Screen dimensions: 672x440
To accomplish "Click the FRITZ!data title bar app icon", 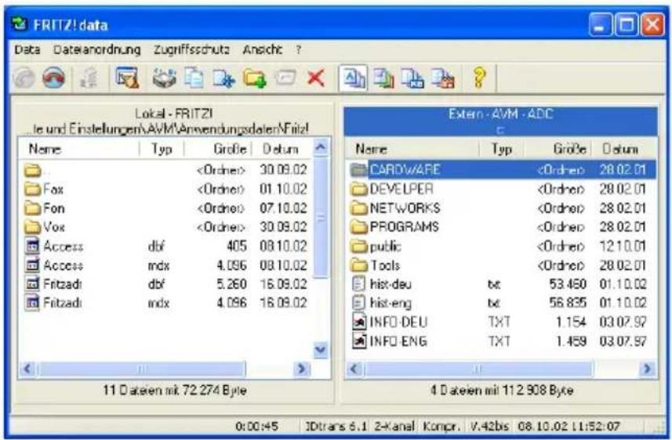I will 20,24.
